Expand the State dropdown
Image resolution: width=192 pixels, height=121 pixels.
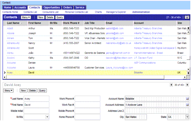pos(187,117)
